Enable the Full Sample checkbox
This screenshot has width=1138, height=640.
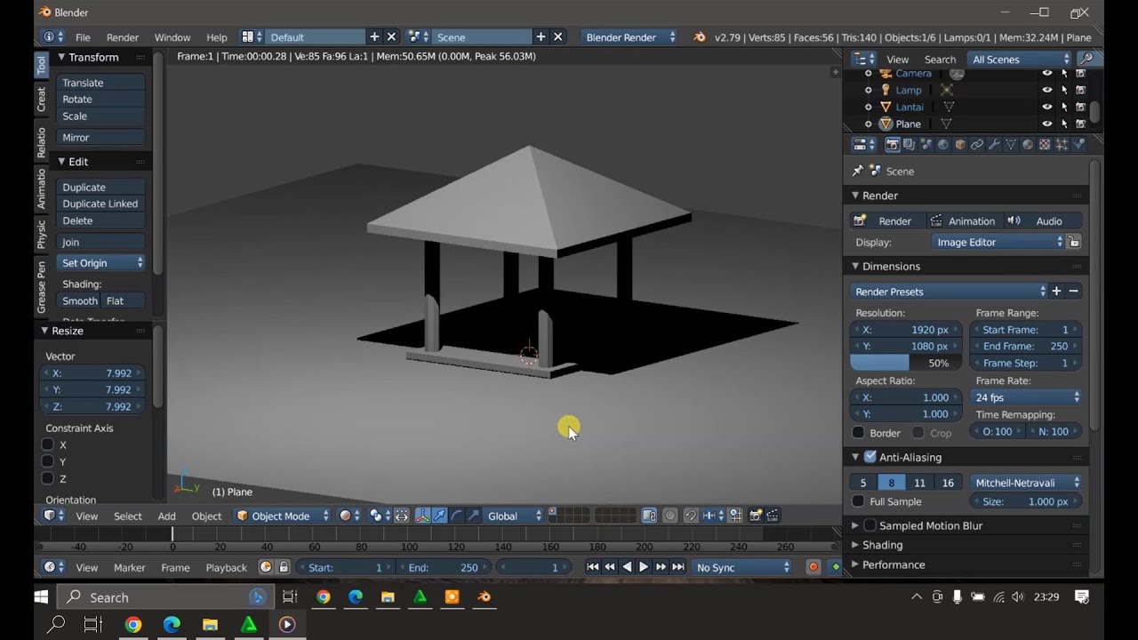(x=858, y=501)
